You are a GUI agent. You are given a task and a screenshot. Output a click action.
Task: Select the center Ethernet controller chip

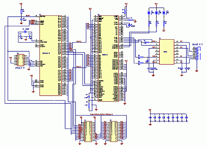[x=105, y=57]
